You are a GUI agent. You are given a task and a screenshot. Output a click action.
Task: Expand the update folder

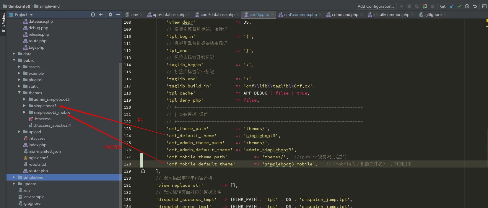click(x=14, y=184)
